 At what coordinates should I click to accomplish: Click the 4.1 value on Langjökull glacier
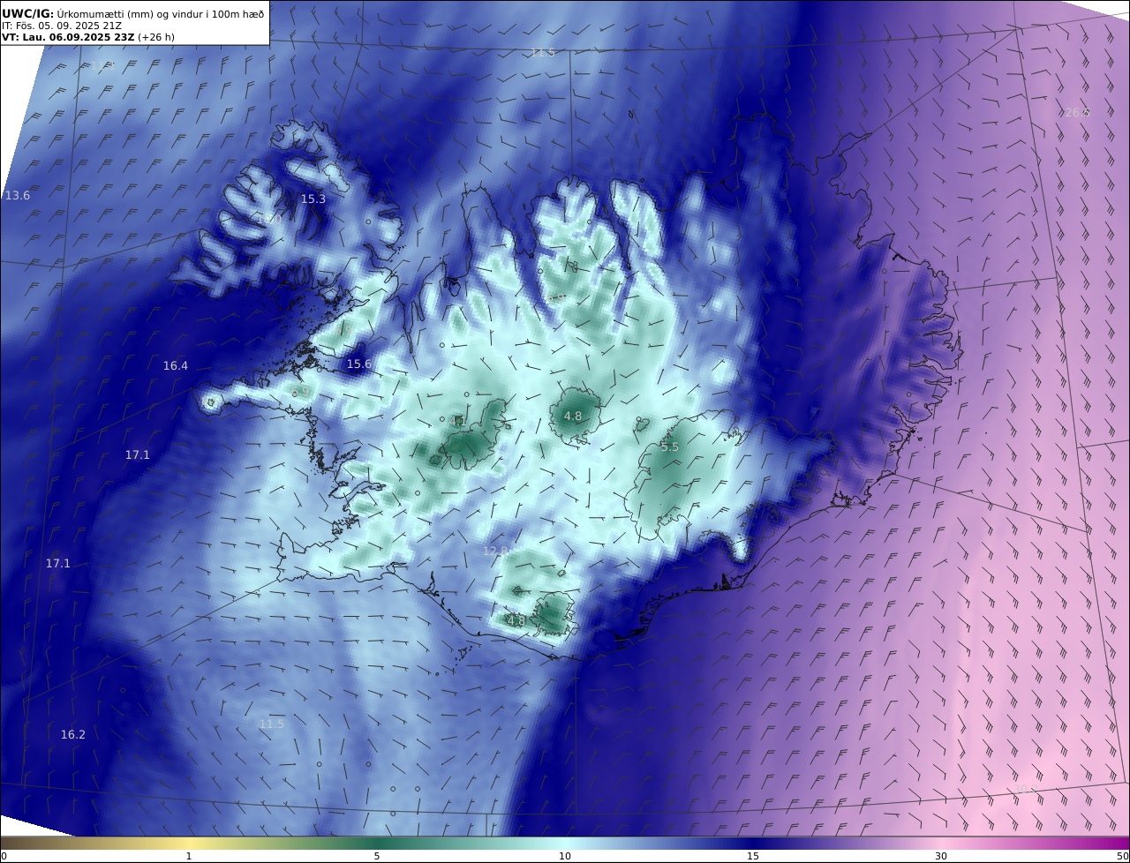tap(458, 422)
